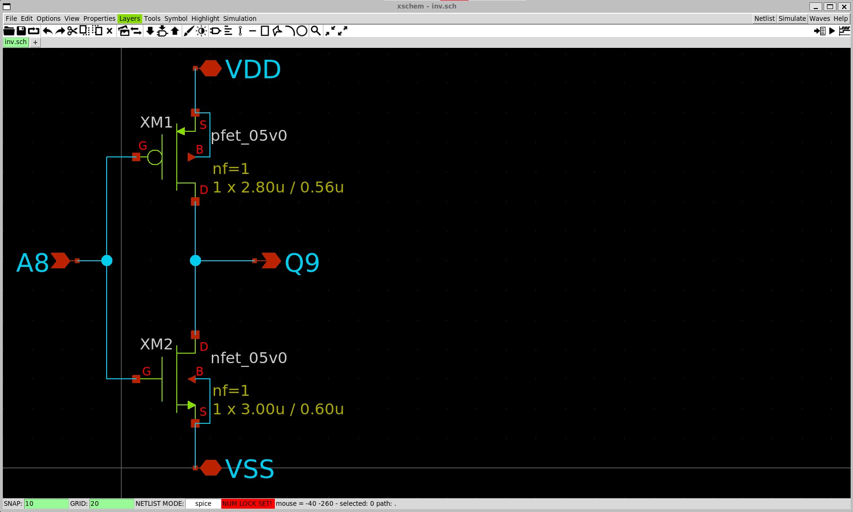
Task: Select the Insert circle tool icon
Action: [302, 31]
